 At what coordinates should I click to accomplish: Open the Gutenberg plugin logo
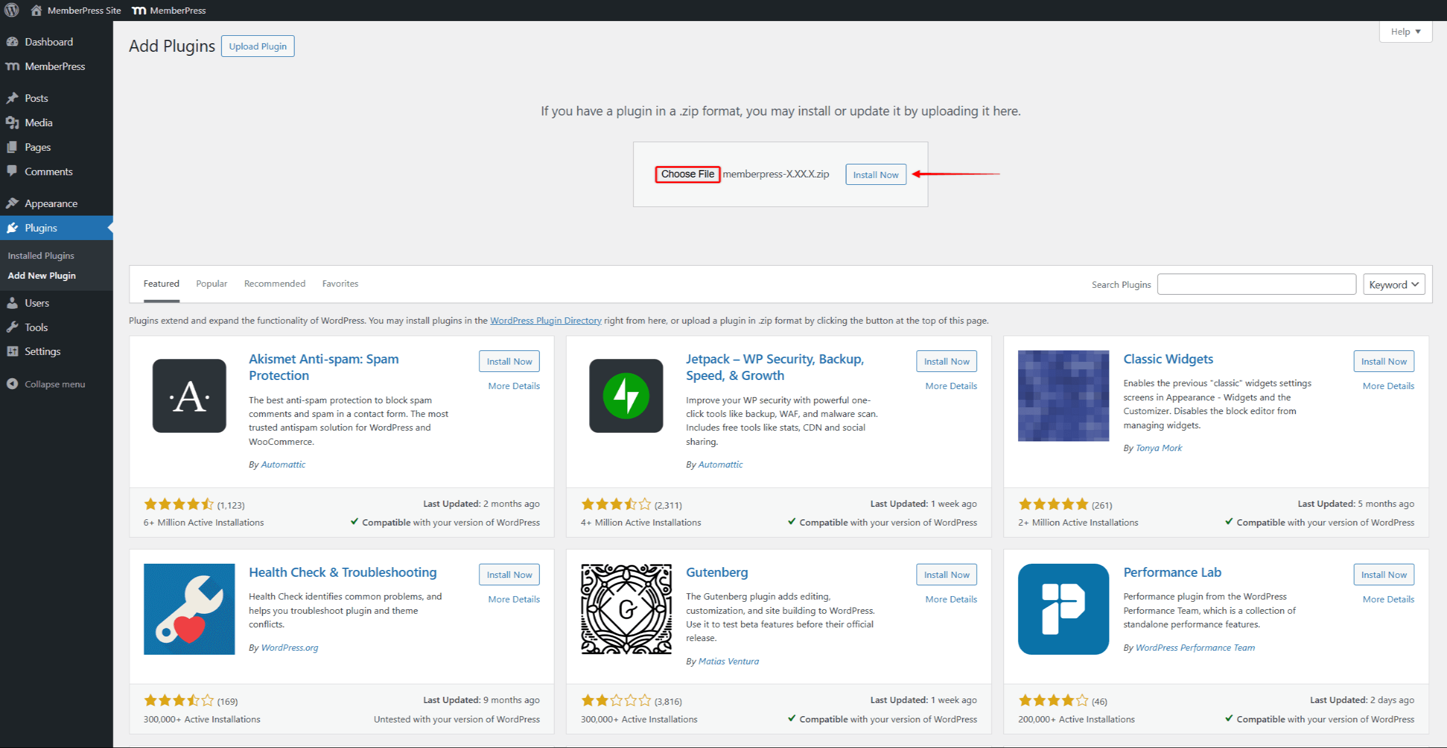pos(626,609)
